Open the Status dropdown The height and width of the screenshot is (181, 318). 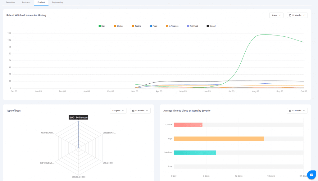coord(276,15)
